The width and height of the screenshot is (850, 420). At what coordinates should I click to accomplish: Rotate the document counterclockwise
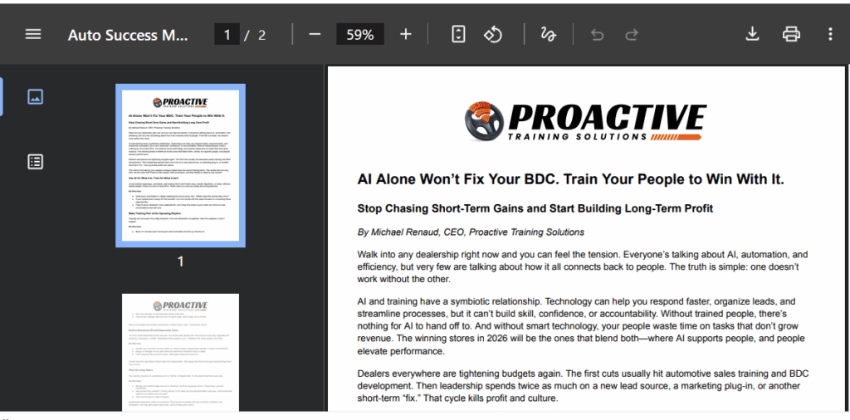(x=493, y=34)
